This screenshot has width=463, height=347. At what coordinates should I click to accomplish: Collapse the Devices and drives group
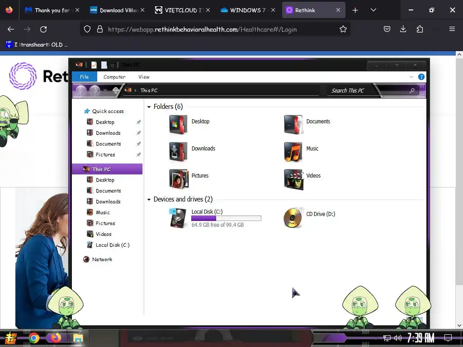coord(149,200)
